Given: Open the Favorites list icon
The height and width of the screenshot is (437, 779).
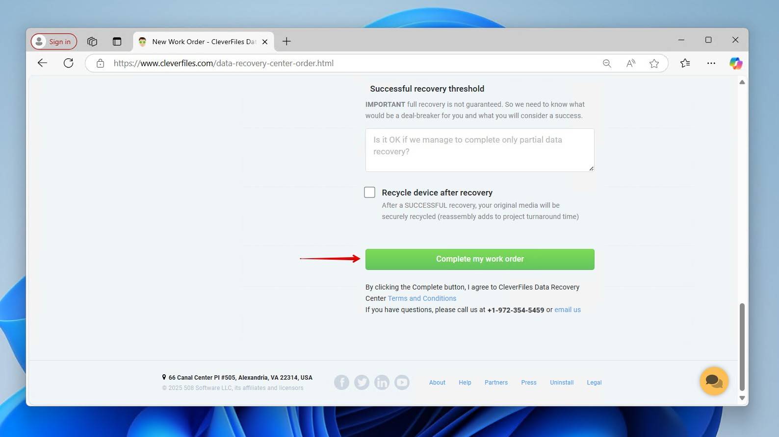Looking at the screenshot, I should coord(685,63).
